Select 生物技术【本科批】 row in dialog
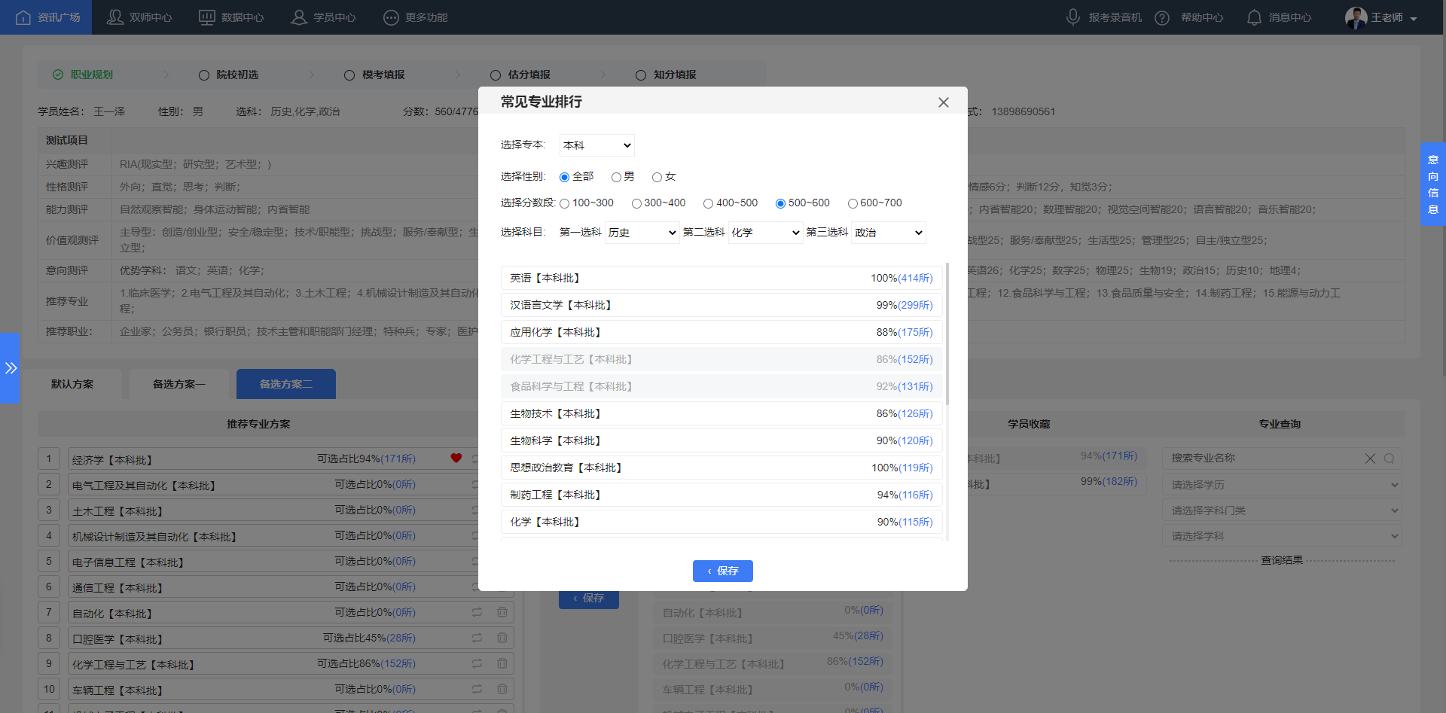The height and width of the screenshot is (713, 1446). click(721, 413)
